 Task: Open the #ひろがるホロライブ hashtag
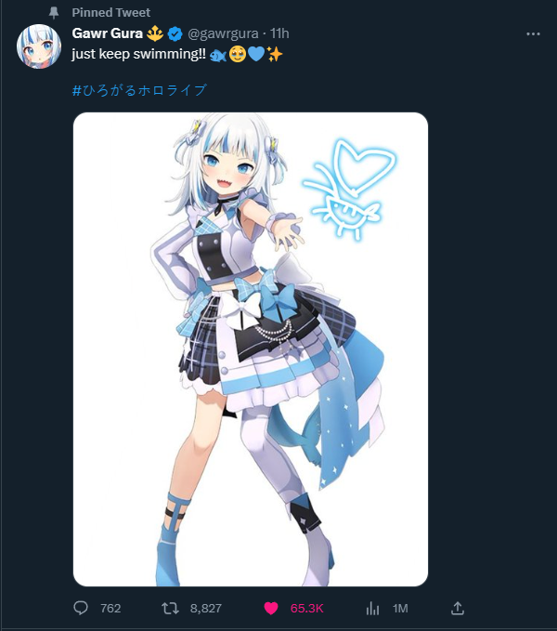tap(139, 90)
